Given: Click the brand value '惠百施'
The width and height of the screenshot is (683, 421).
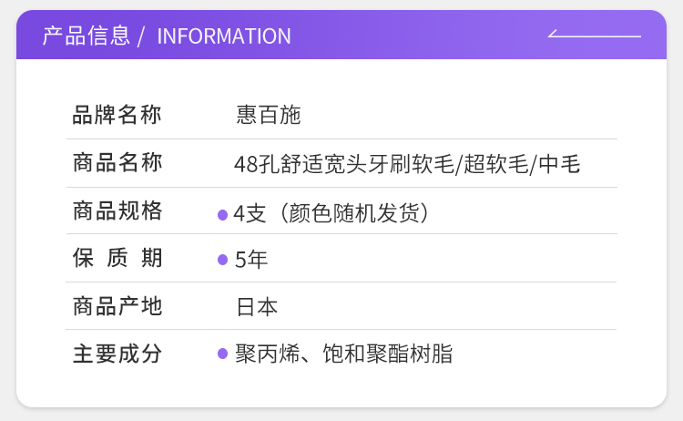Looking at the screenshot, I should 269,115.
